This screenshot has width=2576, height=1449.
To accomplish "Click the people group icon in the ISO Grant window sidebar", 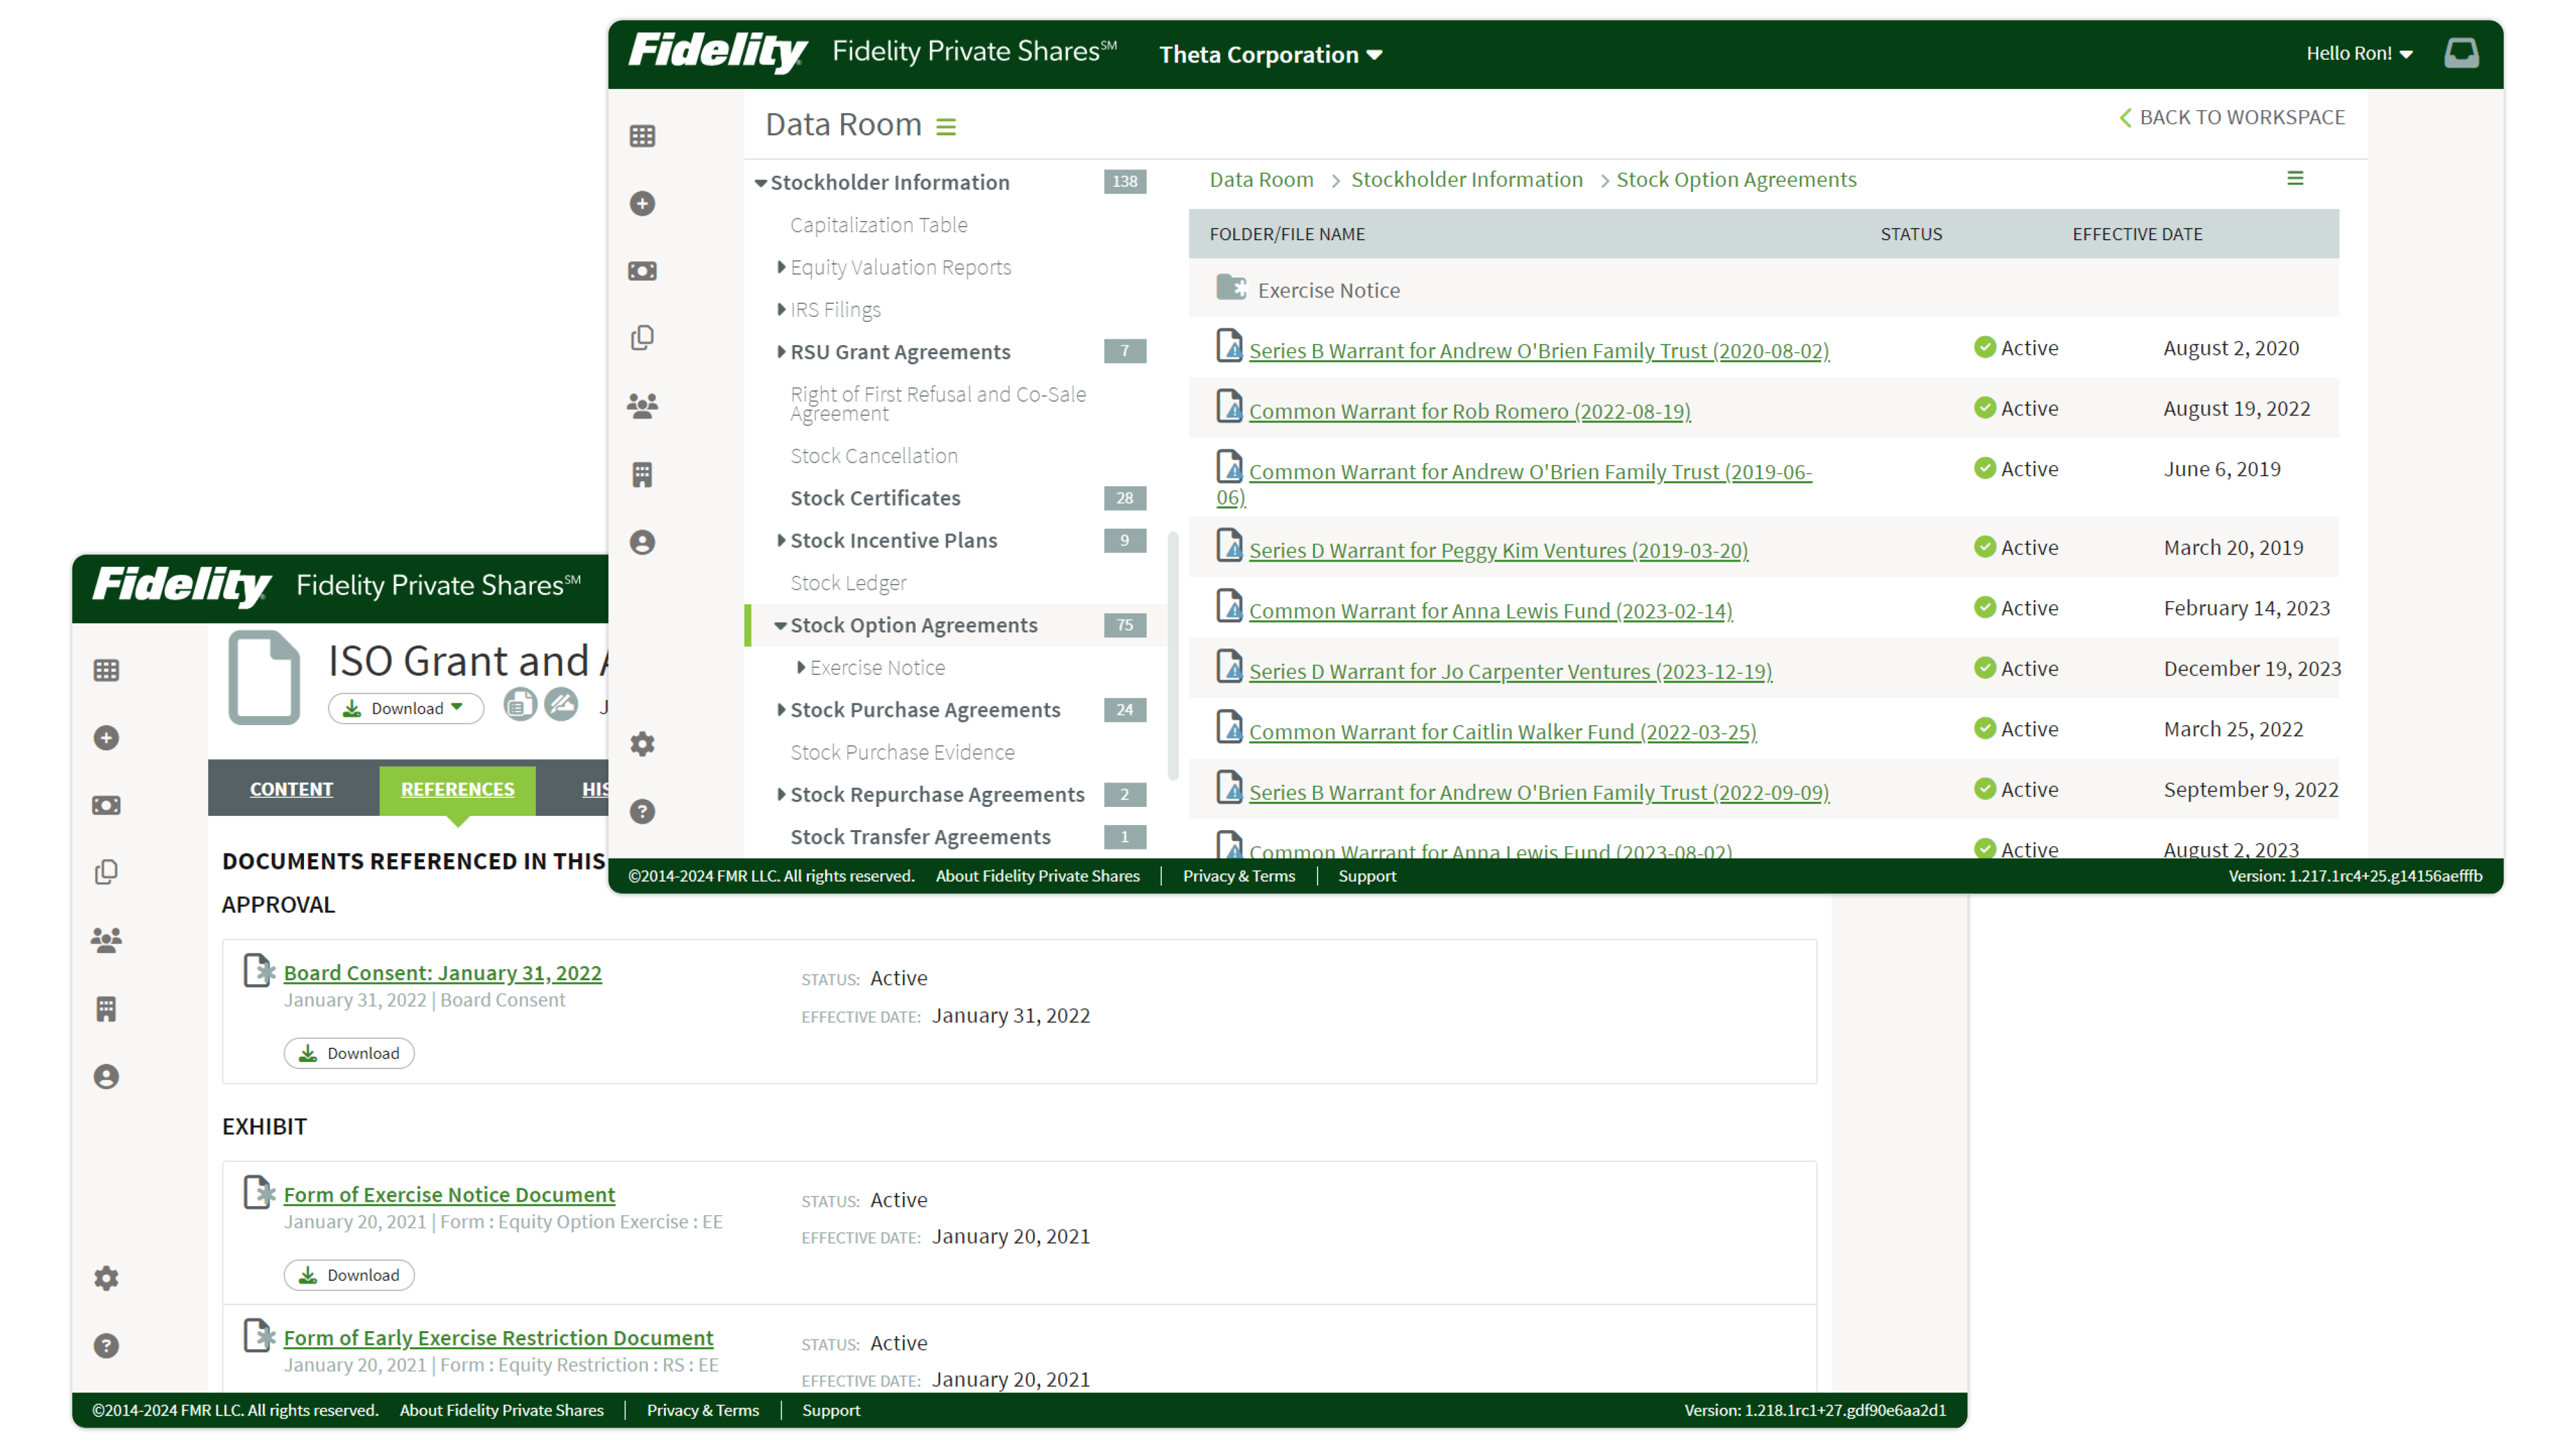I will click(x=106, y=940).
